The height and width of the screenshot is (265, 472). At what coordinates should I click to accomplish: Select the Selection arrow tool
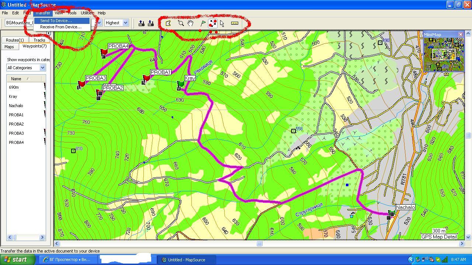tap(222, 23)
